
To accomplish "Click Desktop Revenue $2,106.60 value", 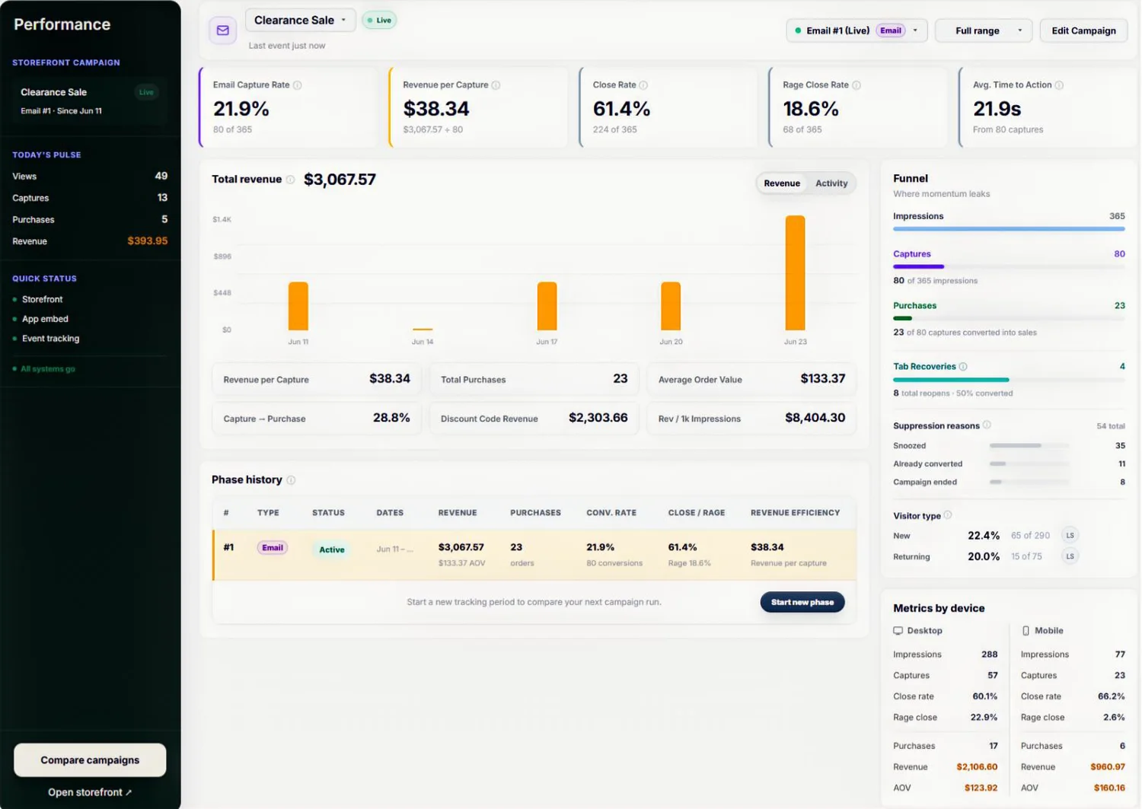I will coord(977,767).
